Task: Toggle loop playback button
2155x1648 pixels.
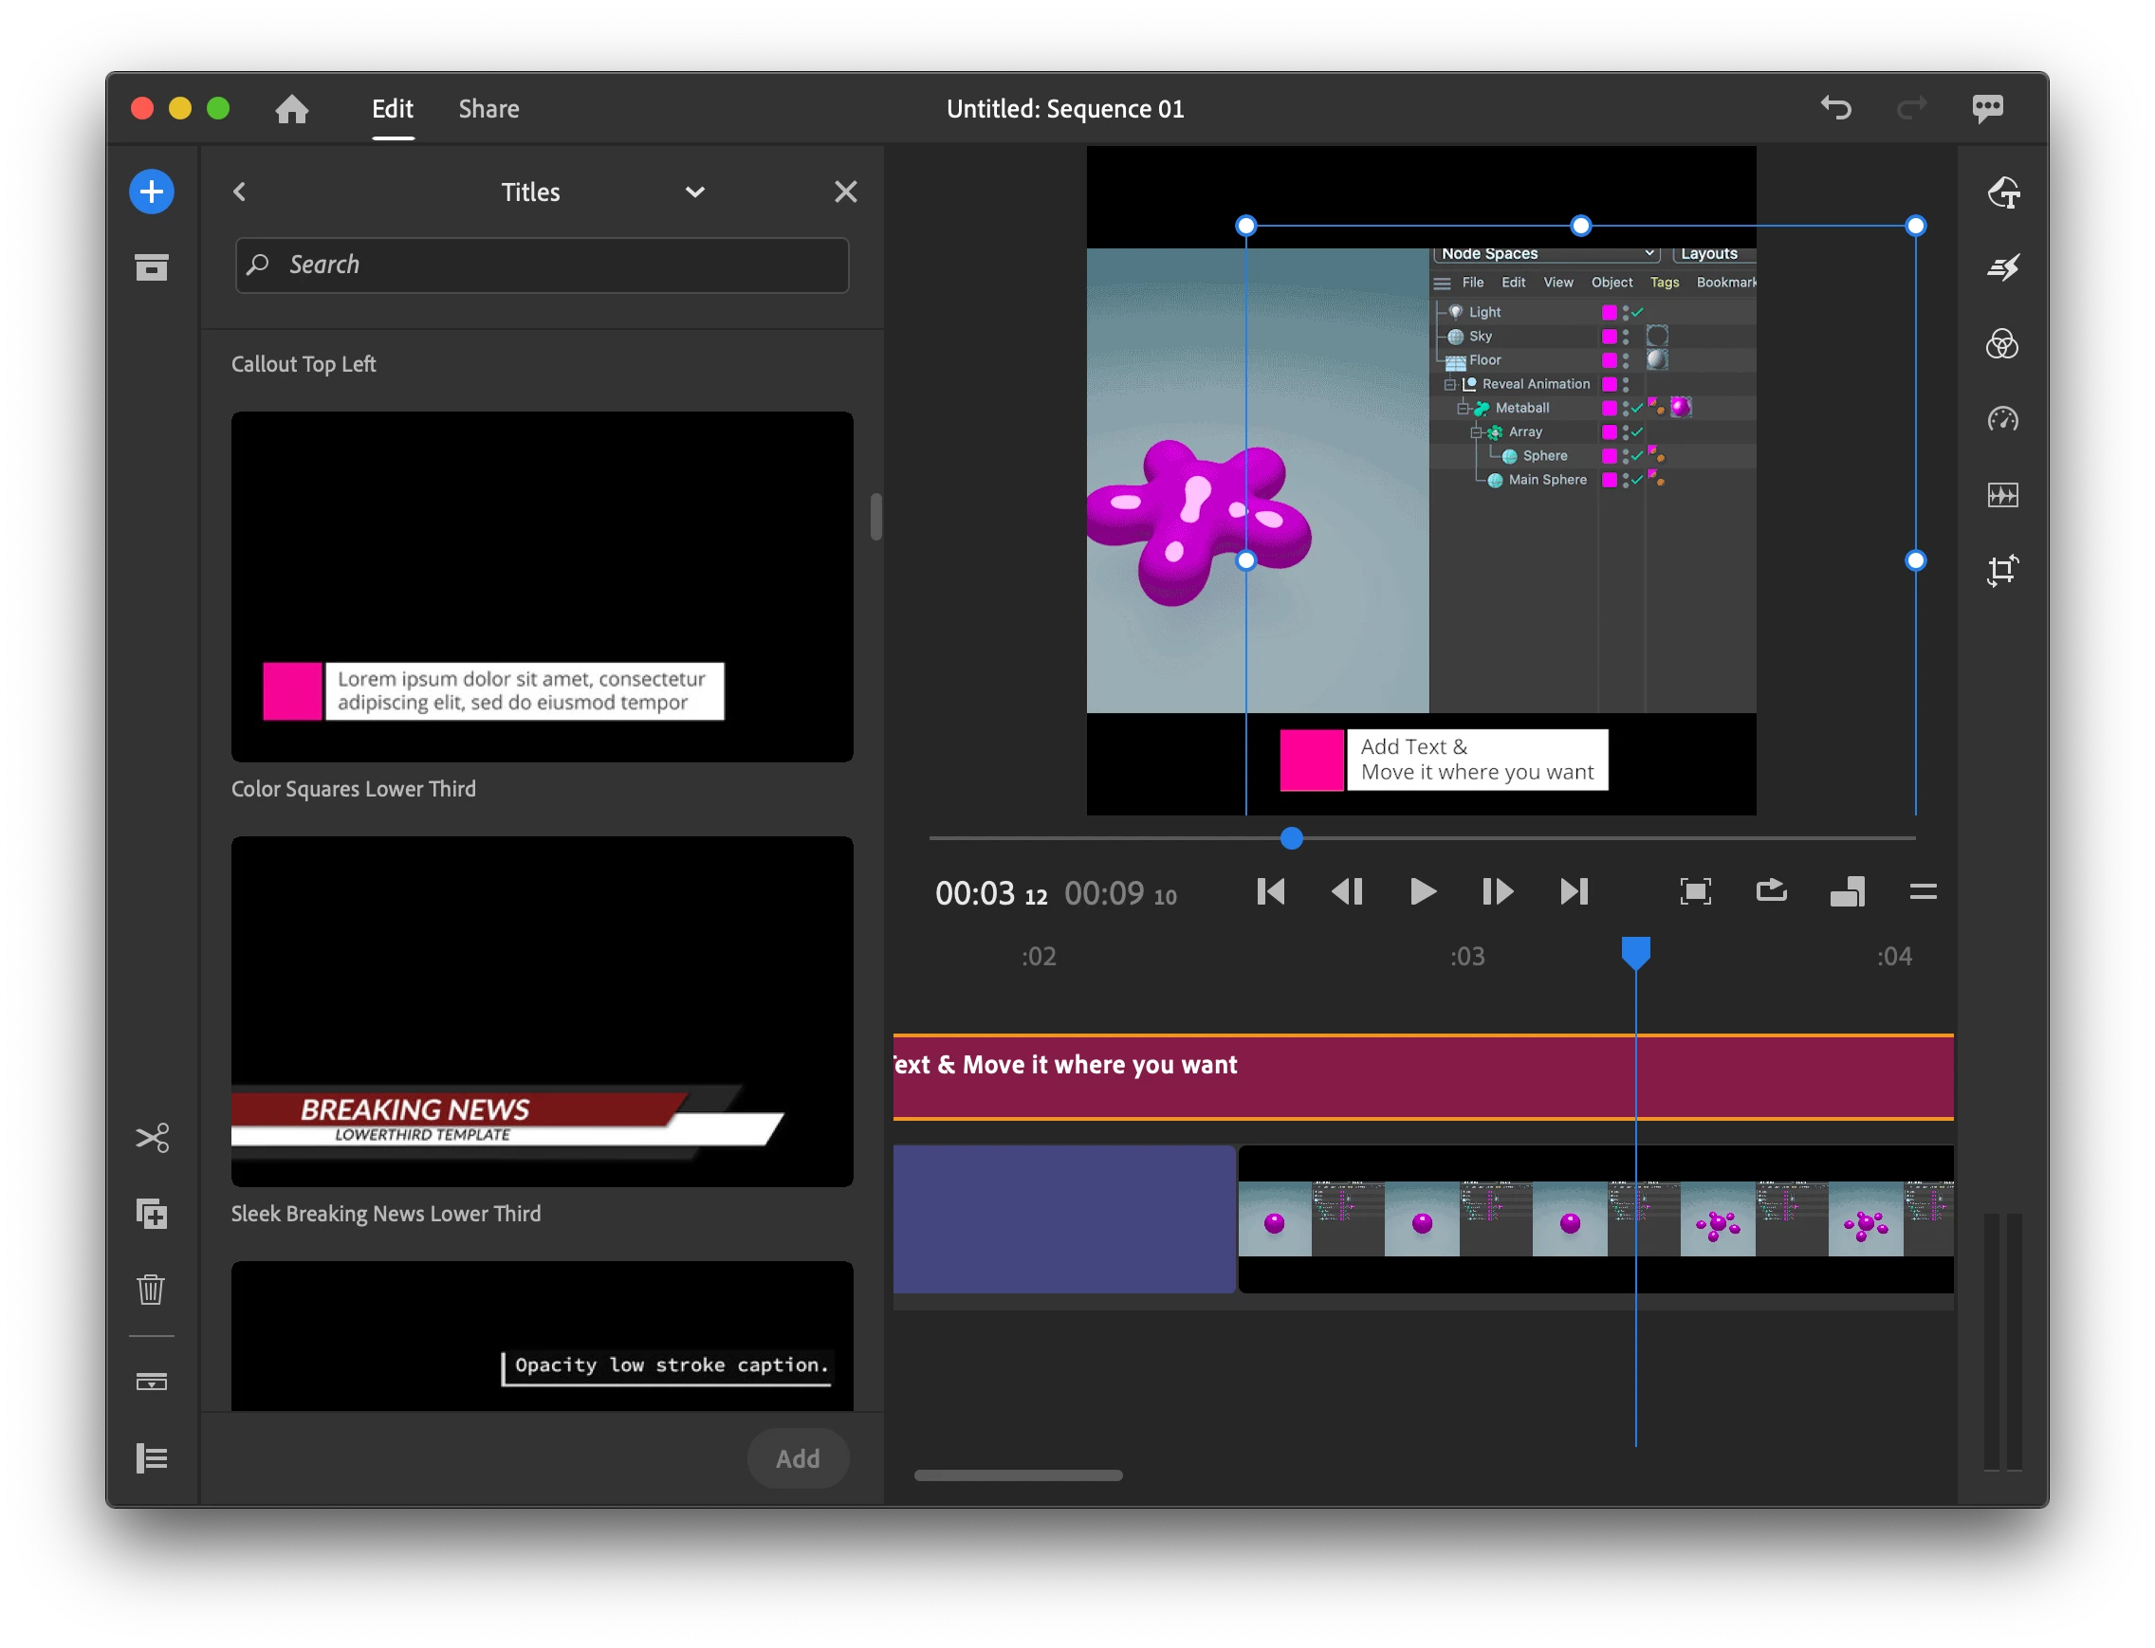Action: 1771,890
